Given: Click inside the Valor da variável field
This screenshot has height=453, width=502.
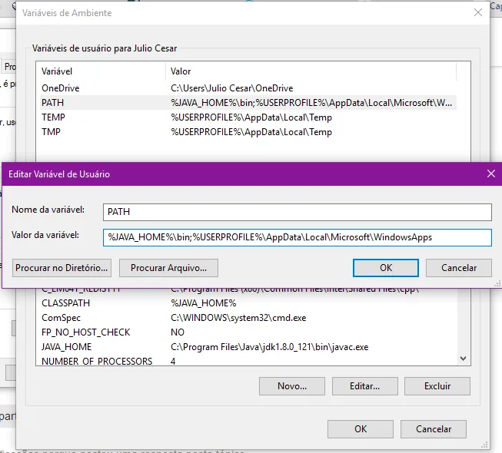Looking at the screenshot, I should [297, 237].
